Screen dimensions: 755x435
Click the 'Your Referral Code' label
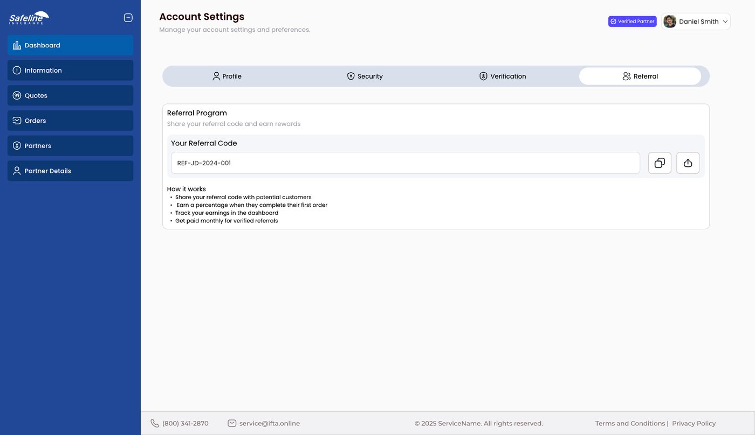click(x=204, y=143)
